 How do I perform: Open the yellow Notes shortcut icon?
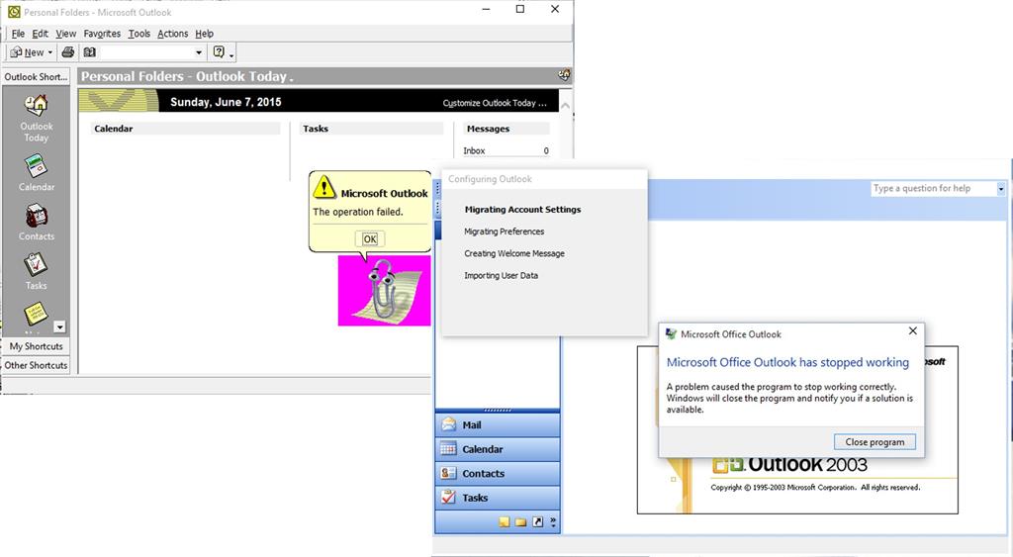(x=35, y=314)
